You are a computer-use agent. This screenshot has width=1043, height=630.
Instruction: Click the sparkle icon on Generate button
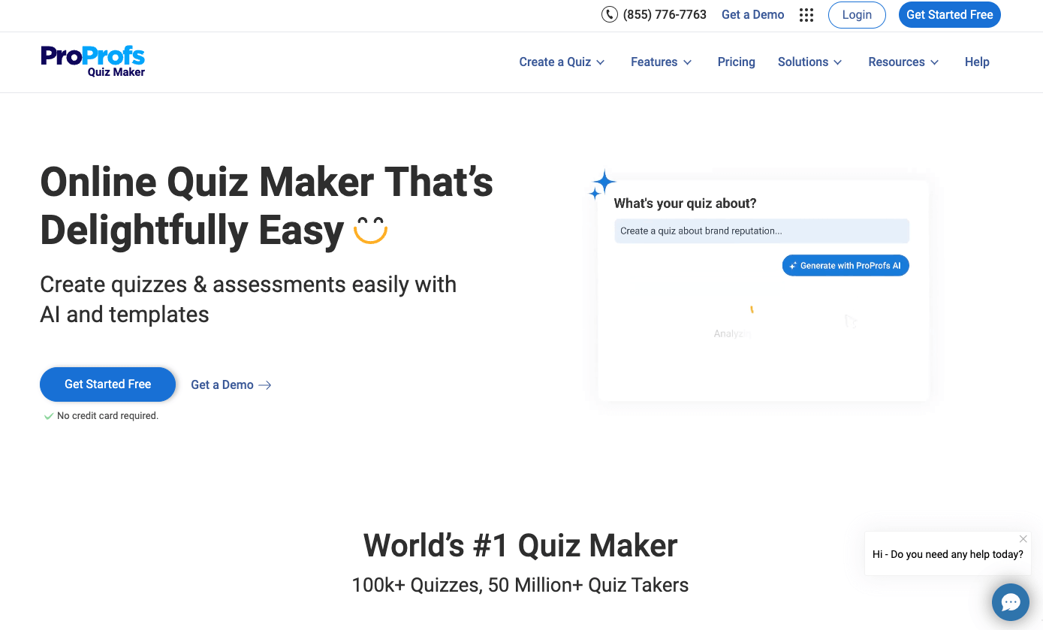(x=793, y=266)
